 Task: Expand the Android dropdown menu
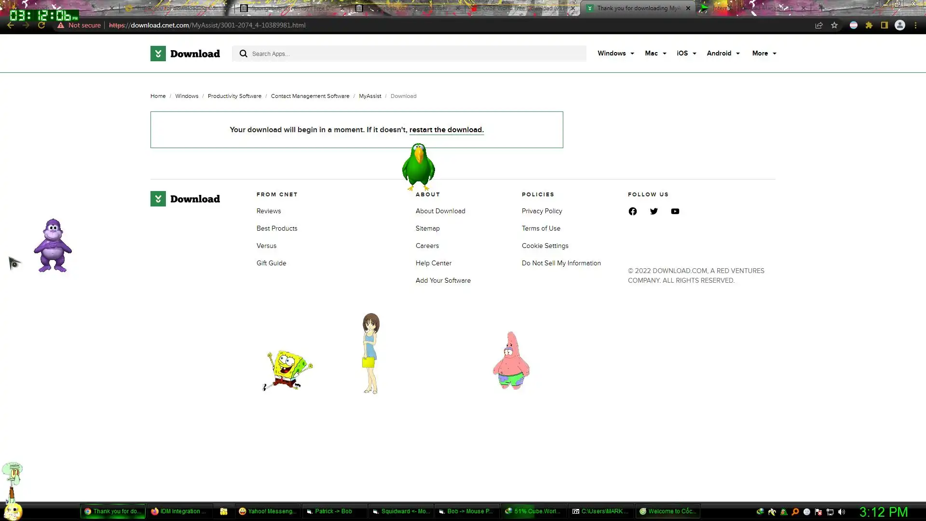(723, 54)
